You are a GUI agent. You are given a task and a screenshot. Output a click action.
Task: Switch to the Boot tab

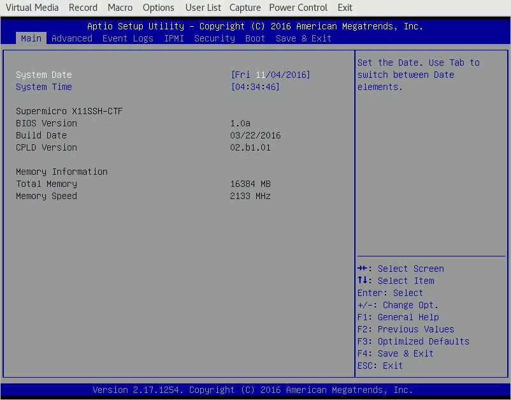click(255, 38)
